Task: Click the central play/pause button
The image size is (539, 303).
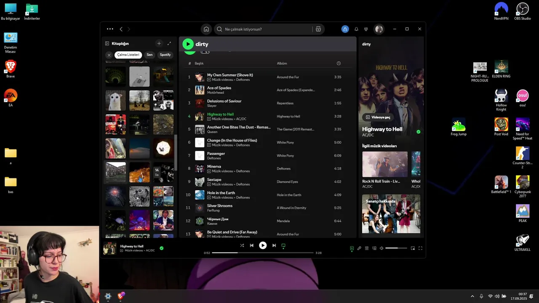Action: pyautogui.click(x=263, y=245)
